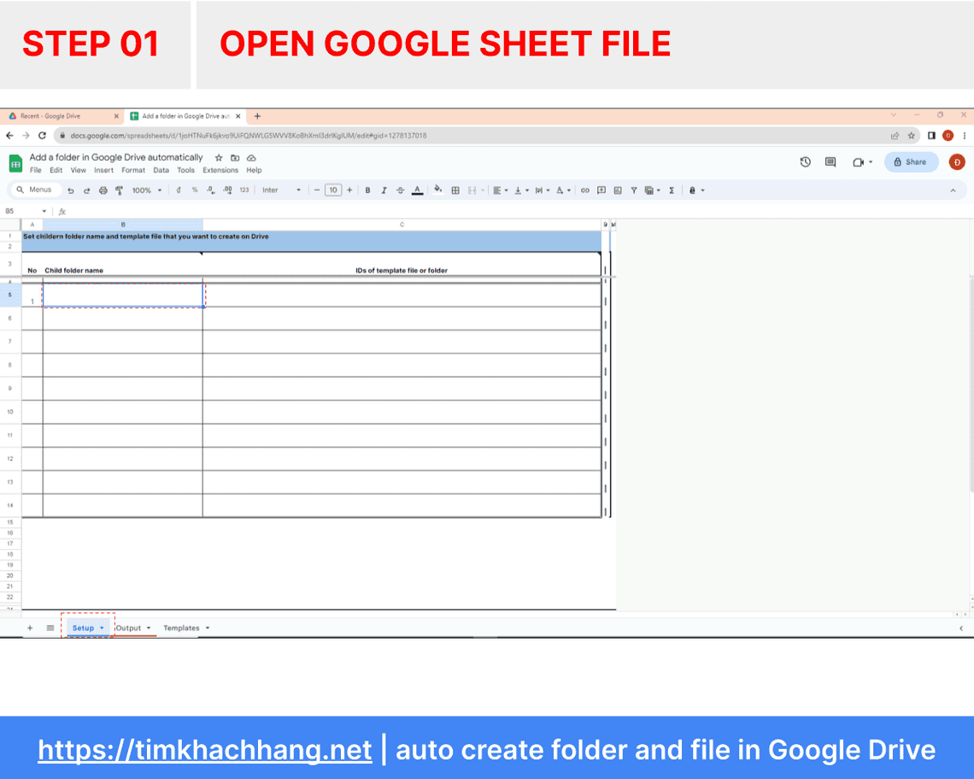Click the Share button

point(910,161)
